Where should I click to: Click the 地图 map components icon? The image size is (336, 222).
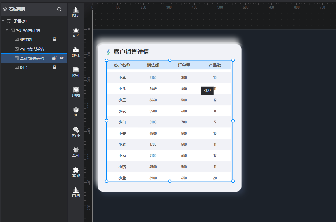click(76, 92)
